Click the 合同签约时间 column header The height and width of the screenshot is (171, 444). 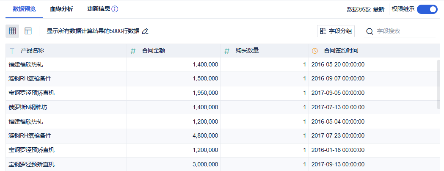pos(341,51)
